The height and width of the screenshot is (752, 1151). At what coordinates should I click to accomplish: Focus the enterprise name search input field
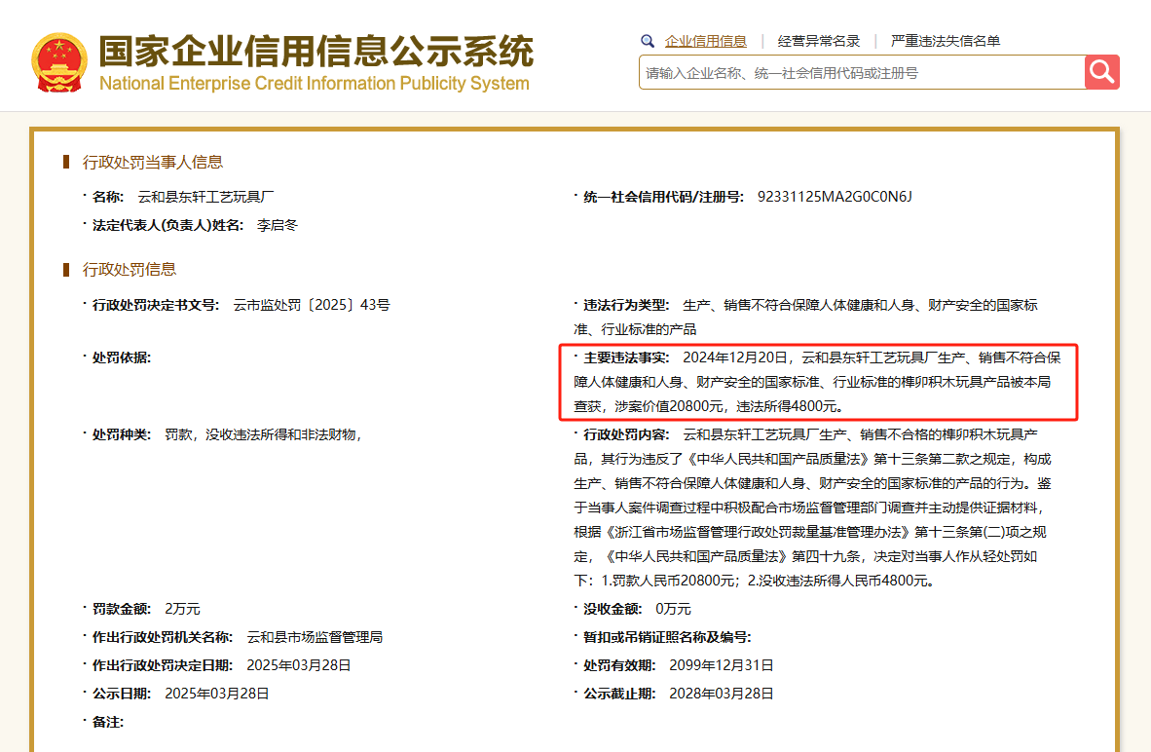tap(862, 73)
